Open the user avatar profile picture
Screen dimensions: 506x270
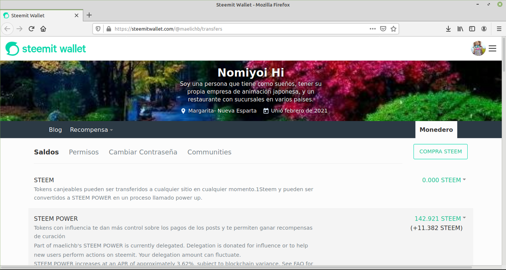tap(478, 48)
